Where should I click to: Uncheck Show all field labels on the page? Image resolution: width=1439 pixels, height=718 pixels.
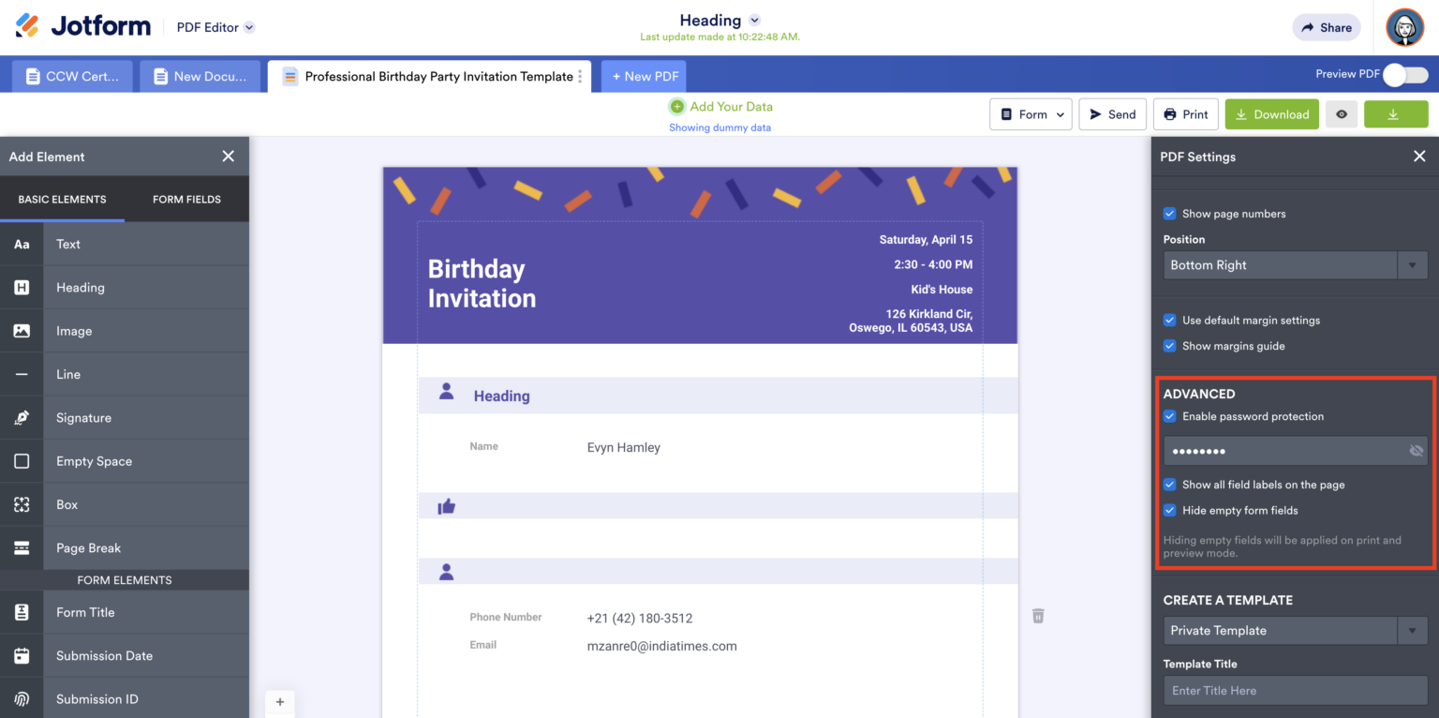[1169, 485]
